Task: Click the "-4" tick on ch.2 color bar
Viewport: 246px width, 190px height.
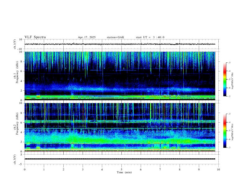Action: coord(229,122)
